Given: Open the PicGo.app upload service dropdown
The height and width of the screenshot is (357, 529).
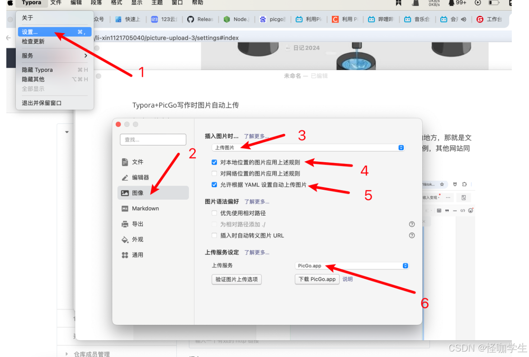Looking at the screenshot, I should pos(352,266).
